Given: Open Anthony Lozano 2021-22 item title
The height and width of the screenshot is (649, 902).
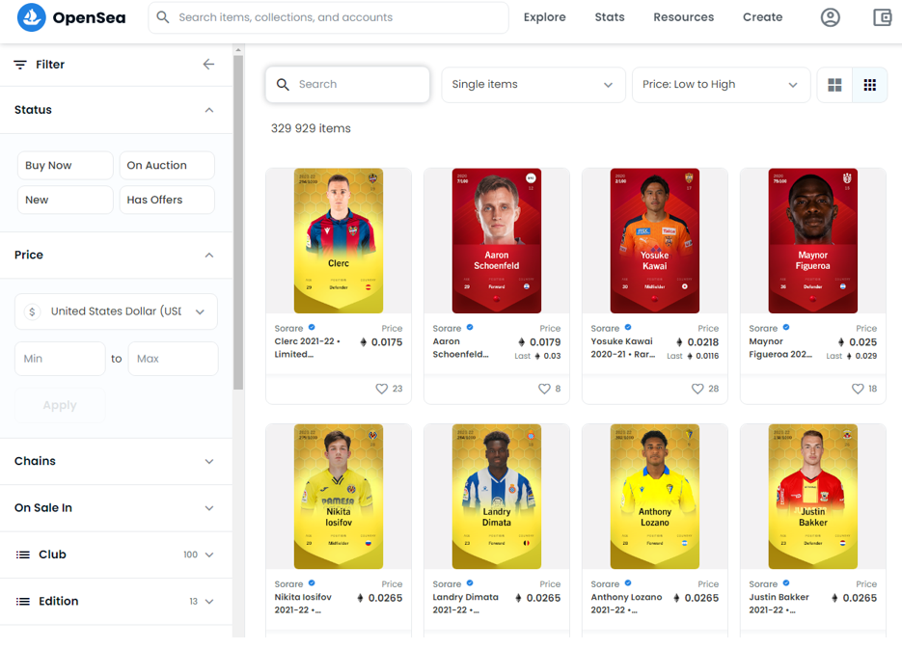Looking at the screenshot, I should click(x=626, y=604).
